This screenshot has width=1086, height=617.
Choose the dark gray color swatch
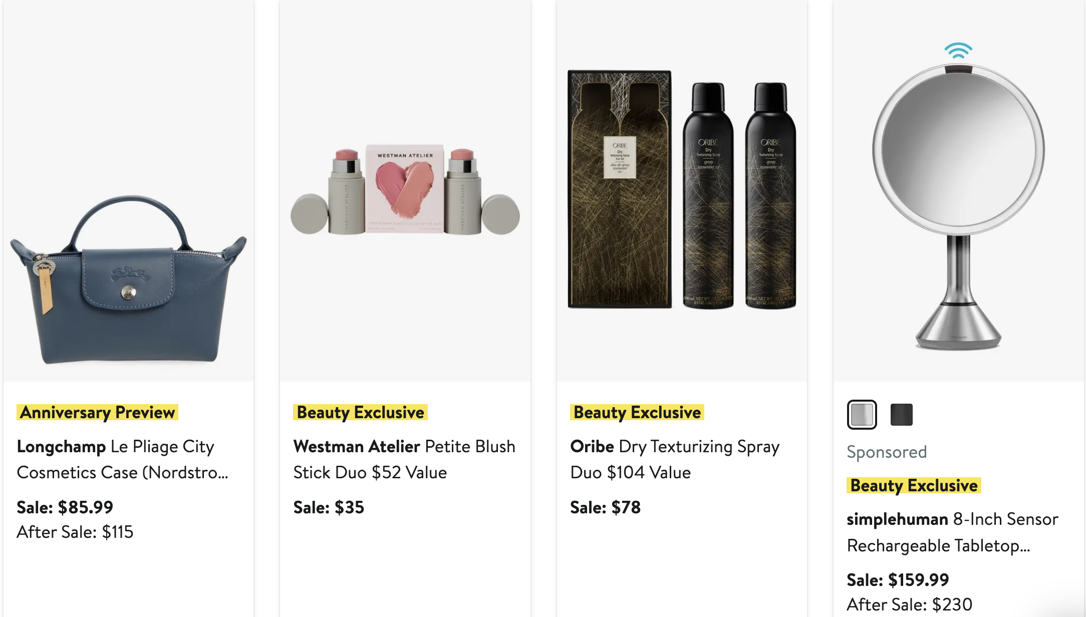point(901,415)
